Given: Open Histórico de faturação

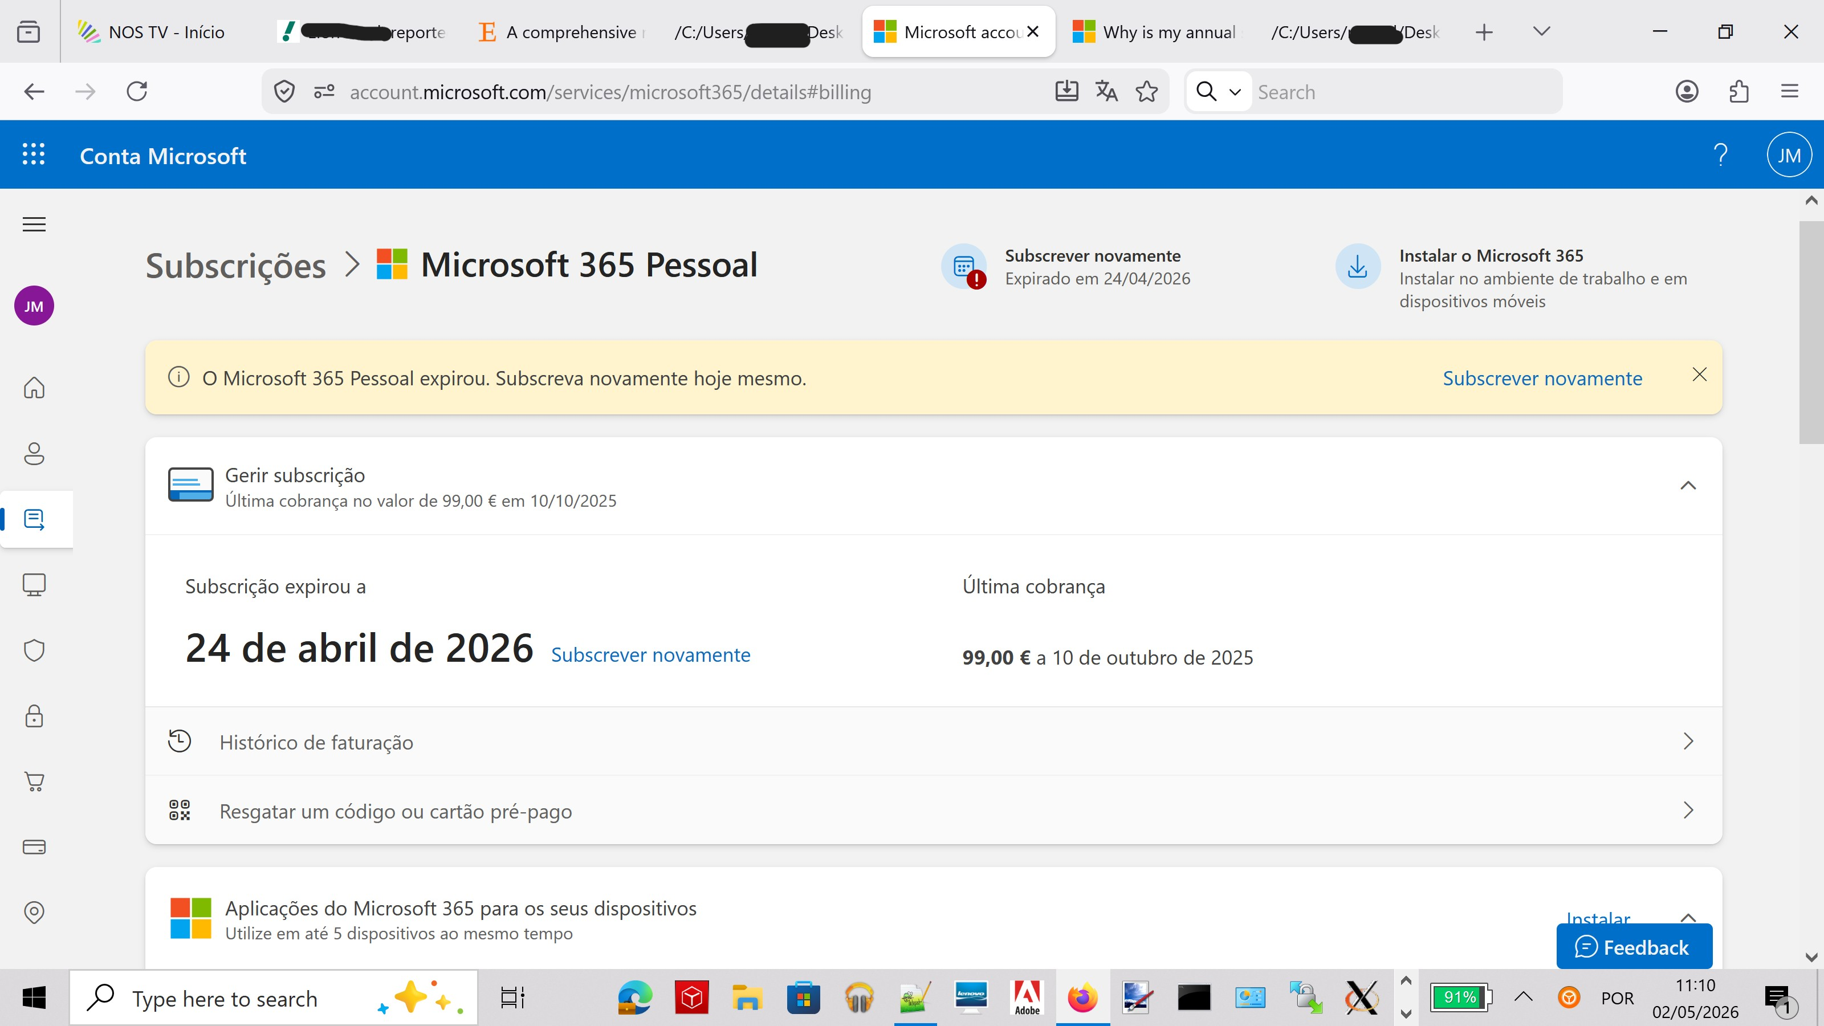Looking at the screenshot, I should click(933, 742).
